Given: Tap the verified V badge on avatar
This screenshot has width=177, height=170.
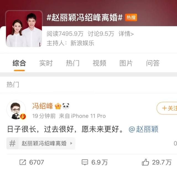Looking at the screenshot, I should [x=23, y=116].
